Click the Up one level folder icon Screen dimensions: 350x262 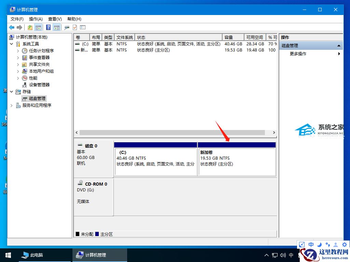coord(30,27)
